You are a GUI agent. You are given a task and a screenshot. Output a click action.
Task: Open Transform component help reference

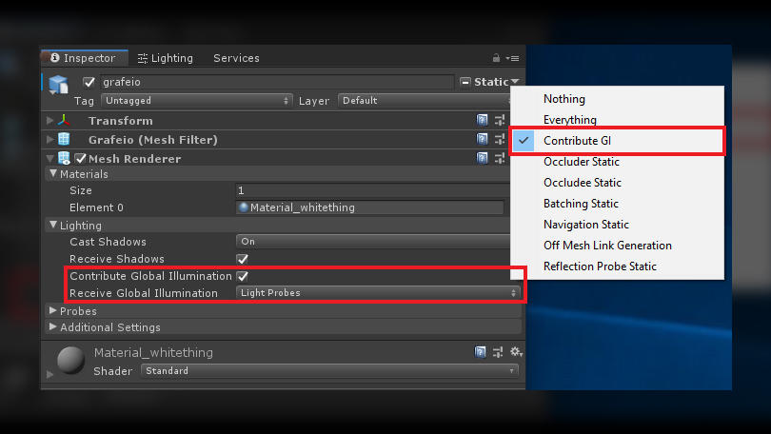(482, 120)
